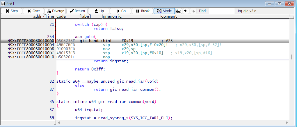The image size is (297, 127).
Task: Click the hint mnemonic
Action: click(107, 41)
